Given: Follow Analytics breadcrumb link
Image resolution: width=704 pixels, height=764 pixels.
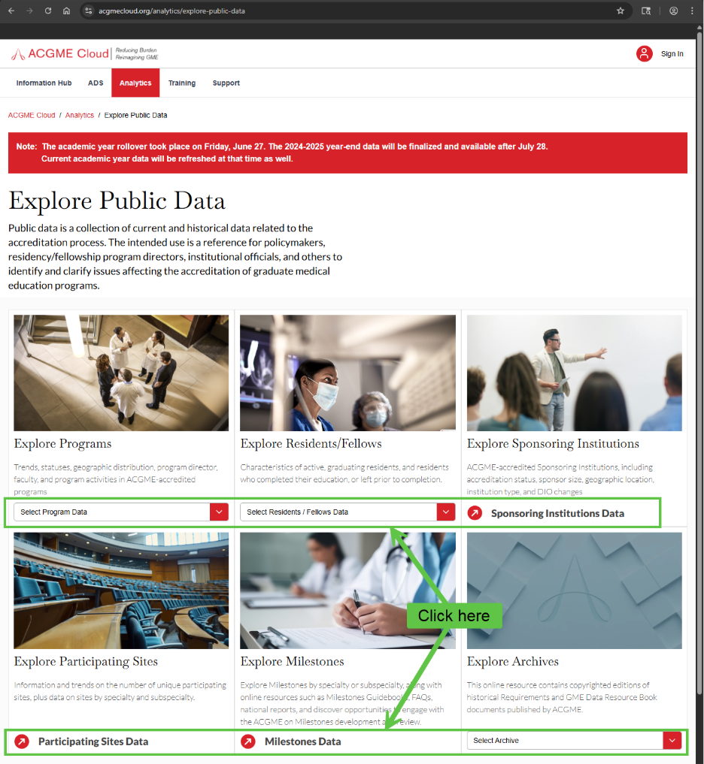Looking at the screenshot, I should pyautogui.click(x=80, y=116).
